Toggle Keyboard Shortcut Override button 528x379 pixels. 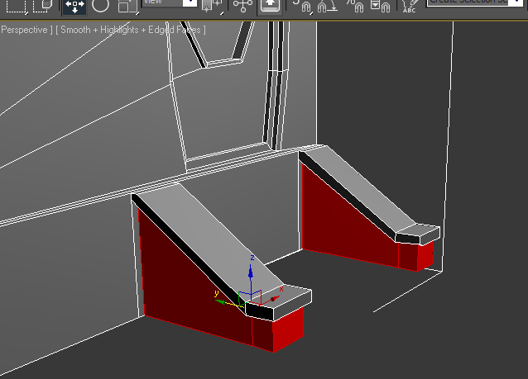(x=270, y=6)
